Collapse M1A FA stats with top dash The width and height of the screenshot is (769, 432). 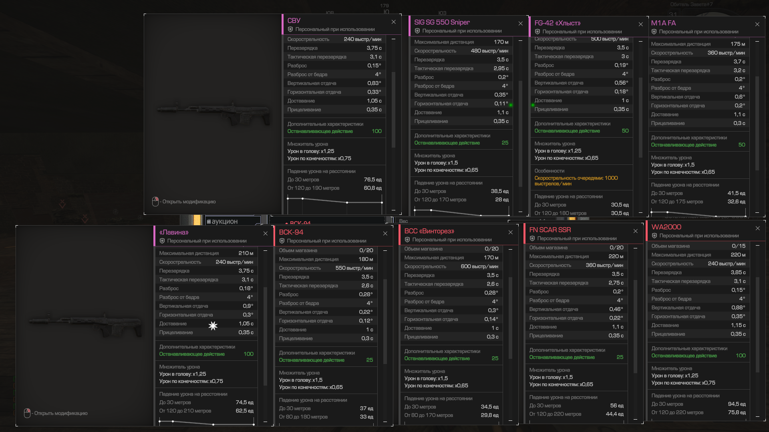click(757, 42)
